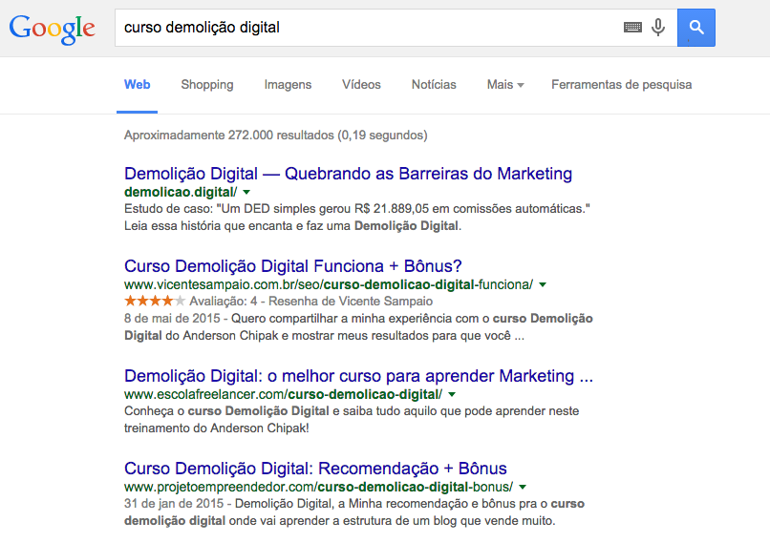
Task: Click the '8 de mai de 2015' date text
Action: tap(172, 319)
